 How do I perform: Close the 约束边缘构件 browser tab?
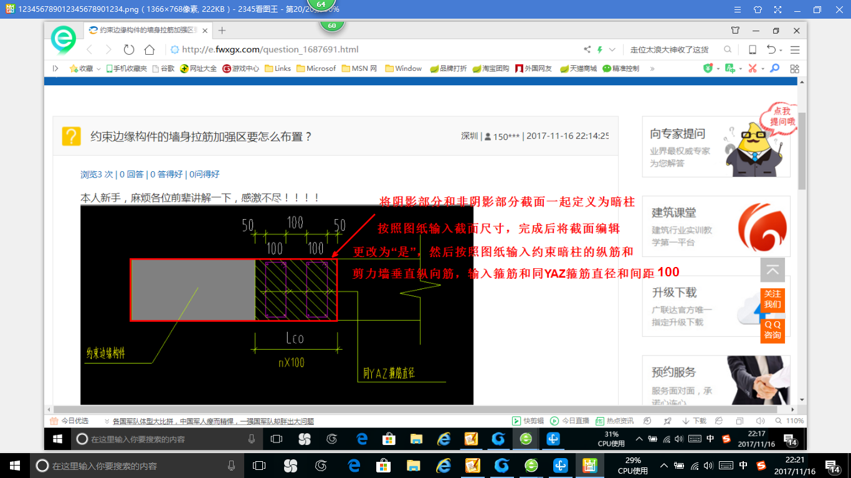tap(204, 30)
